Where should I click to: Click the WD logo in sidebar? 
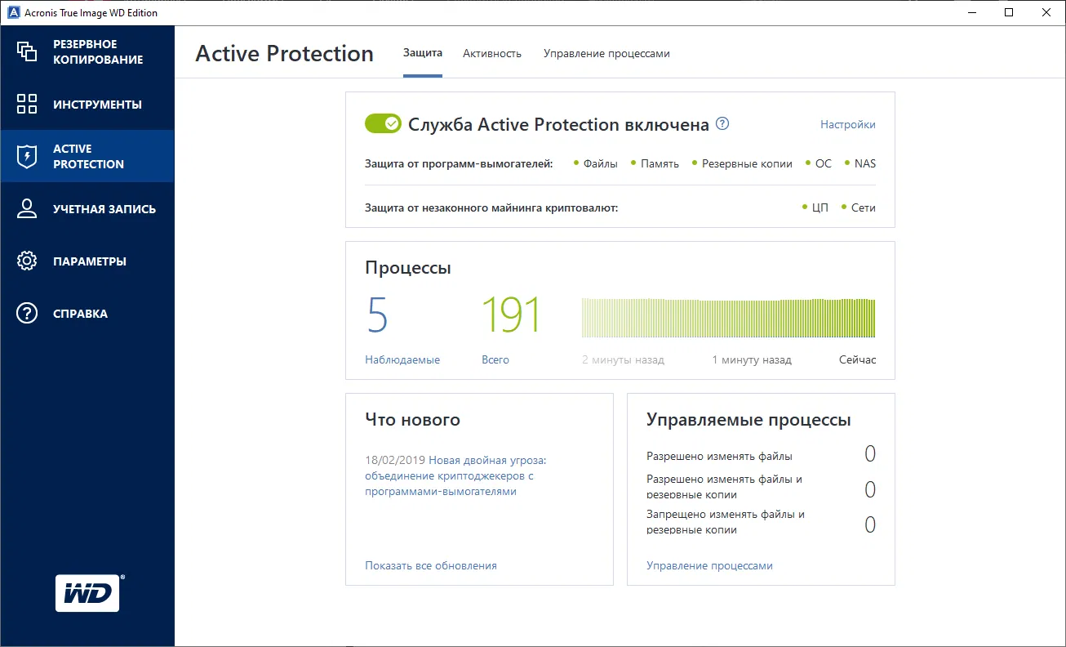click(x=87, y=593)
